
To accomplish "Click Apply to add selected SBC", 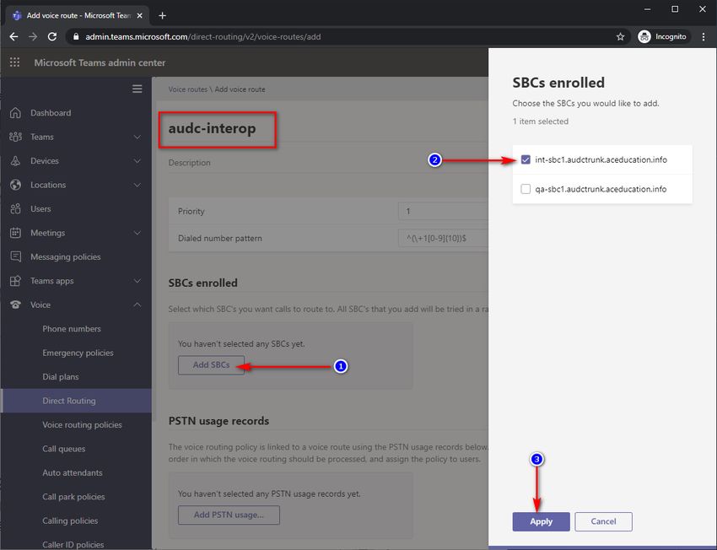I will pyautogui.click(x=541, y=521).
